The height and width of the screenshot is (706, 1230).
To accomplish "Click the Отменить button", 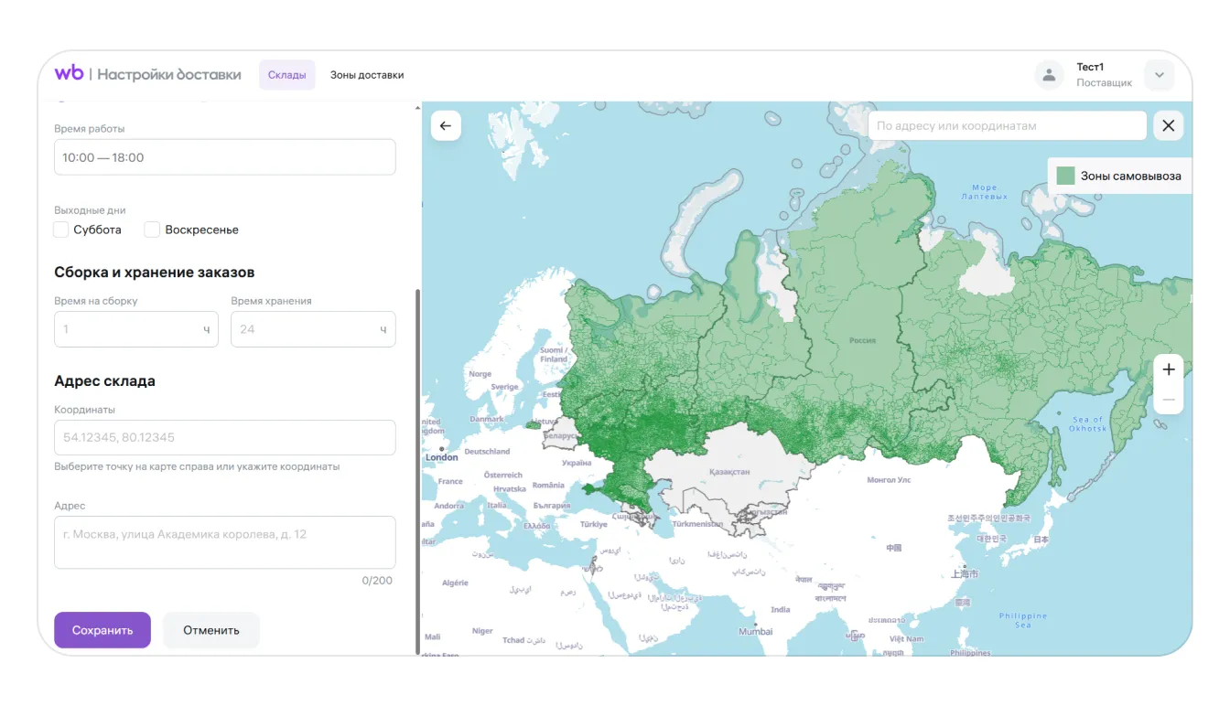I will (x=211, y=630).
